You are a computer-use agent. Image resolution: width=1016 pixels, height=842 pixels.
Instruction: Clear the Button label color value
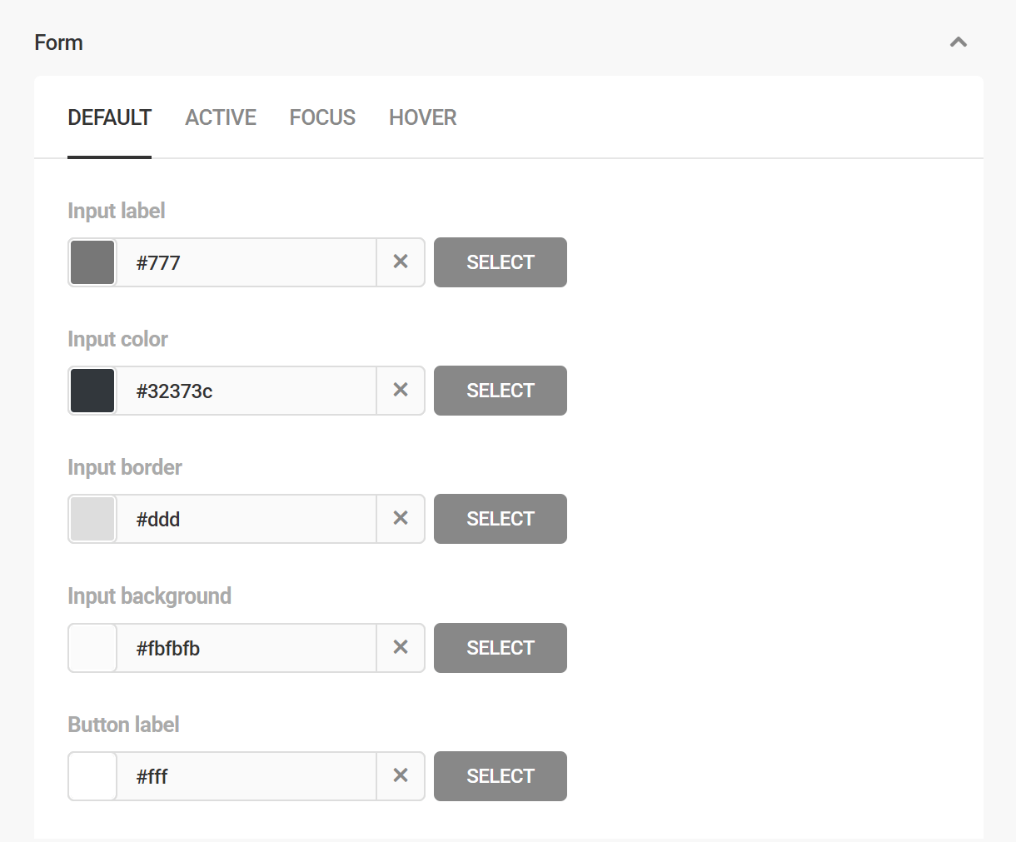tap(401, 776)
